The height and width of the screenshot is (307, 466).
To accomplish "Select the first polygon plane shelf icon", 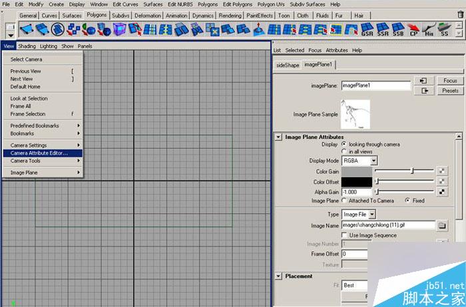I will 27,30.
